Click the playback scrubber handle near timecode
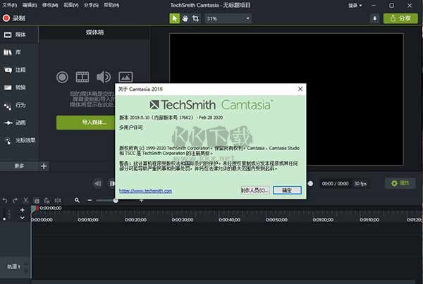The height and width of the screenshot is (284, 423). coord(310,184)
